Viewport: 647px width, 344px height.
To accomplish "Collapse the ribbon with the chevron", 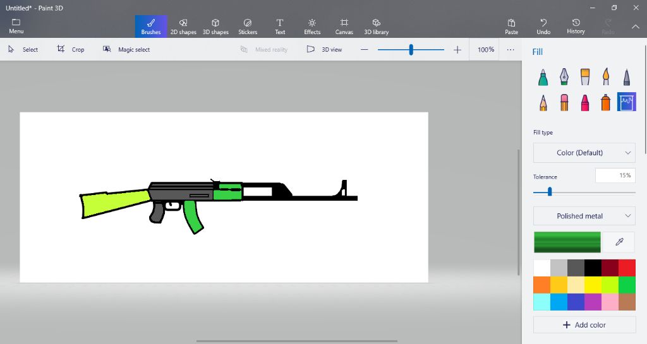I will click(636, 27).
